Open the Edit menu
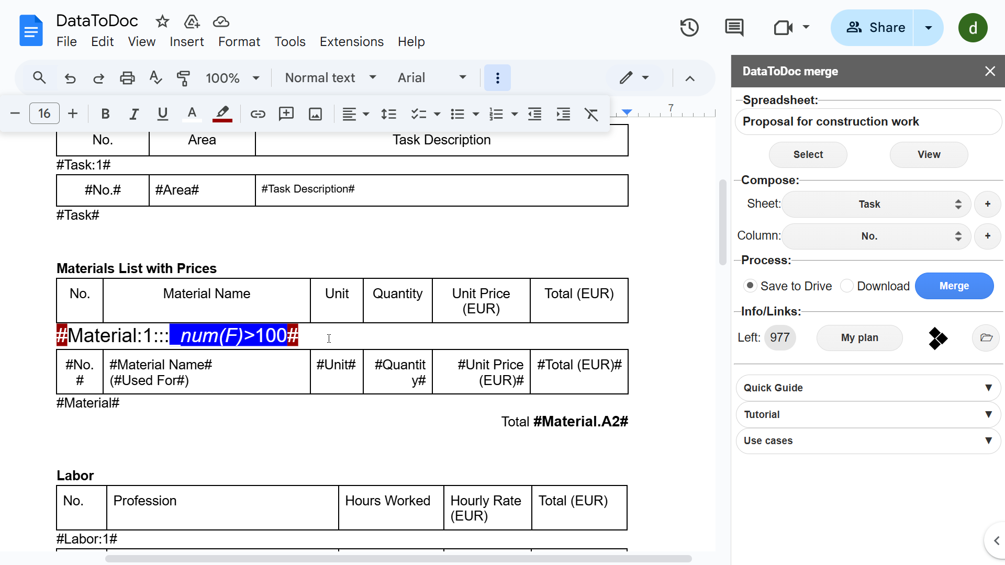Viewport: 1005px width, 565px height. point(102,42)
